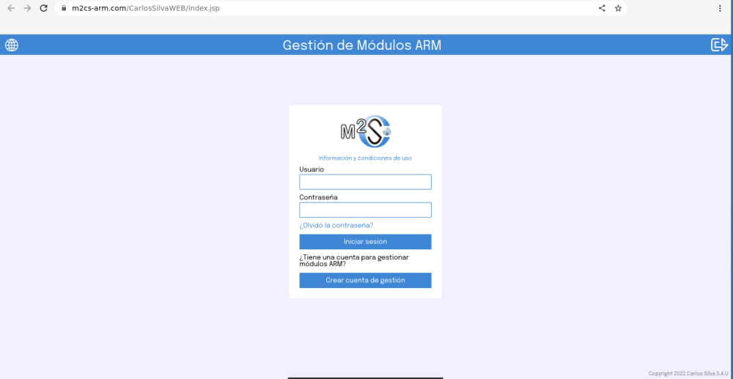Image resolution: width=733 pixels, height=379 pixels.
Task: Open the browser three-dot menu
Action: click(x=720, y=8)
